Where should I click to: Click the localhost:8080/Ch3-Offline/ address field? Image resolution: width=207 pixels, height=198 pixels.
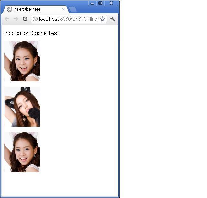point(69,19)
